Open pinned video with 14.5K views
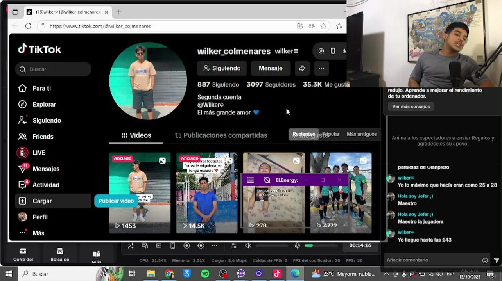 pos(207,193)
